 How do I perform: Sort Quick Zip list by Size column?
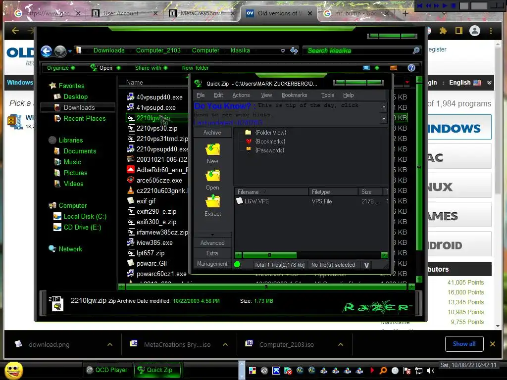click(370, 191)
